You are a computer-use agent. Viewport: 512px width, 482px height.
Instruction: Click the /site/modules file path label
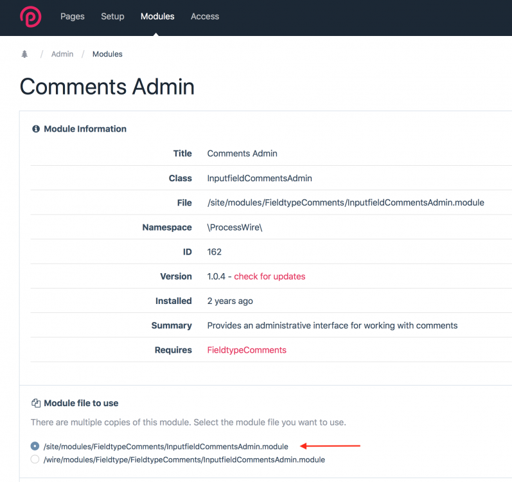click(166, 447)
